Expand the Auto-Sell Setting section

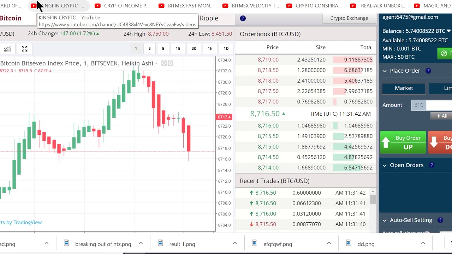385,220
